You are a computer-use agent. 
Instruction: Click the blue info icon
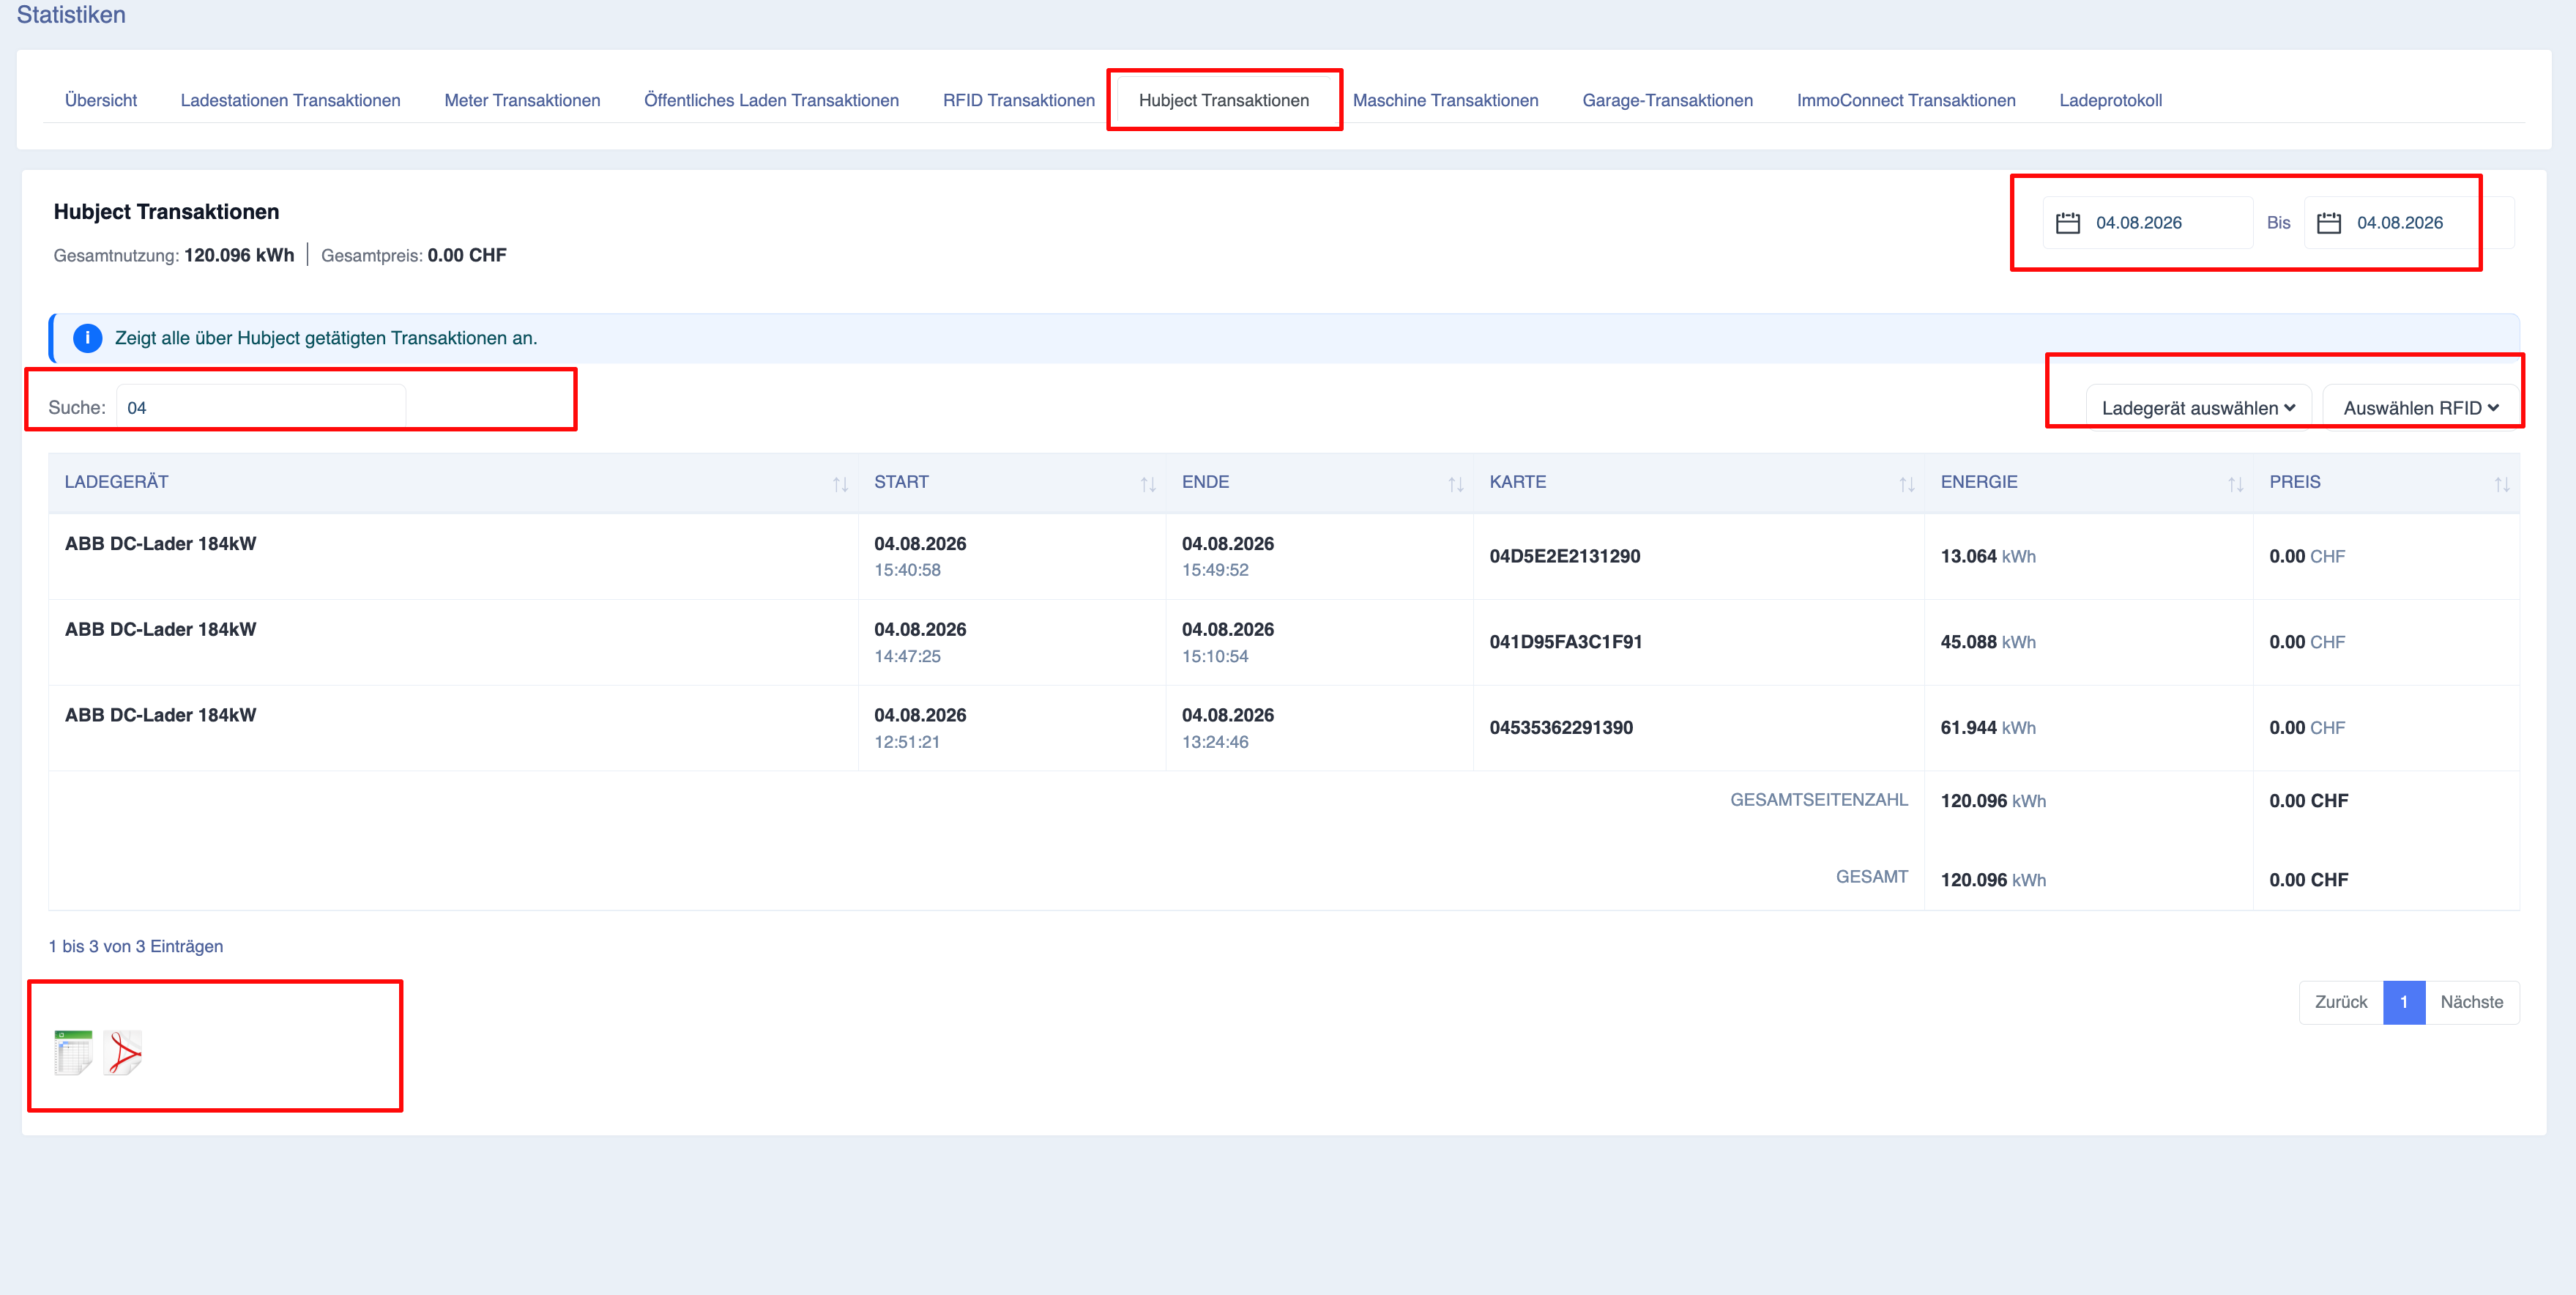click(88, 338)
